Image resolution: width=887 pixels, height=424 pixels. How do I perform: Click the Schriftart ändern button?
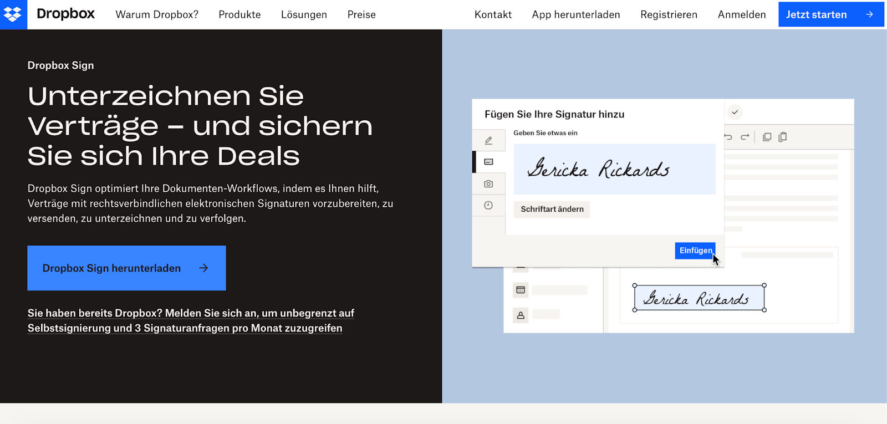pos(552,209)
